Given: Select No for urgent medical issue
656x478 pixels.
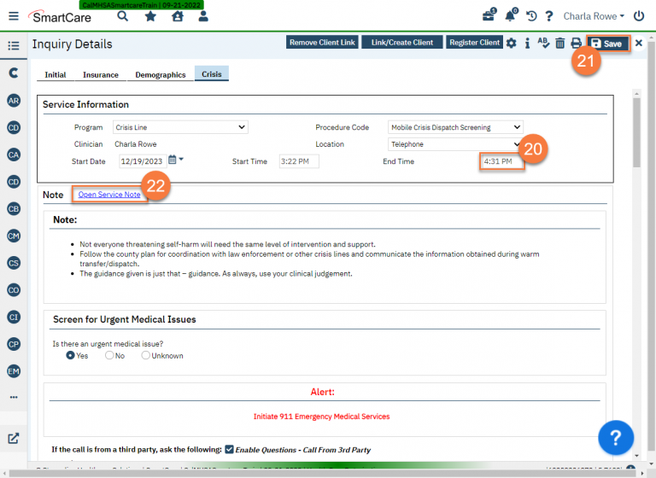Looking at the screenshot, I should (109, 355).
